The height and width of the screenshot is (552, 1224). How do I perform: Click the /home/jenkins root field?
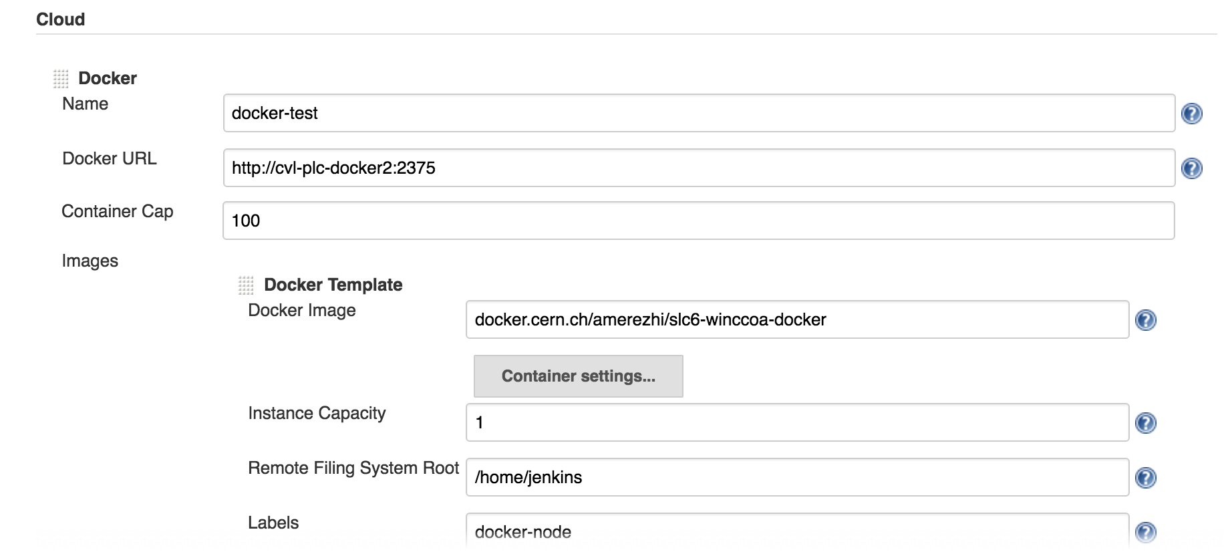[x=795, y=476]
